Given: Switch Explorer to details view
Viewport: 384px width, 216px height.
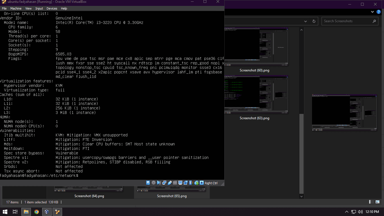Looking at the screenshot, I should tap(371, 202).
